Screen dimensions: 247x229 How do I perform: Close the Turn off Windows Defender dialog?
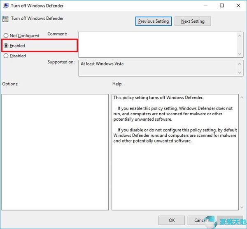238,5
